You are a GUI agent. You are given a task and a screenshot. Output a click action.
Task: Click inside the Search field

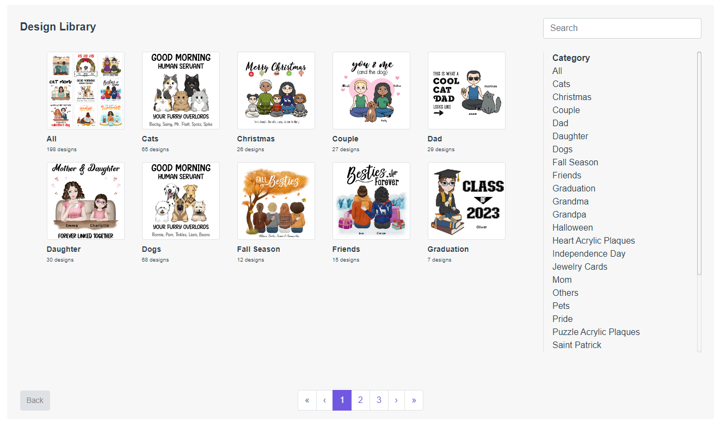(622, 28)
